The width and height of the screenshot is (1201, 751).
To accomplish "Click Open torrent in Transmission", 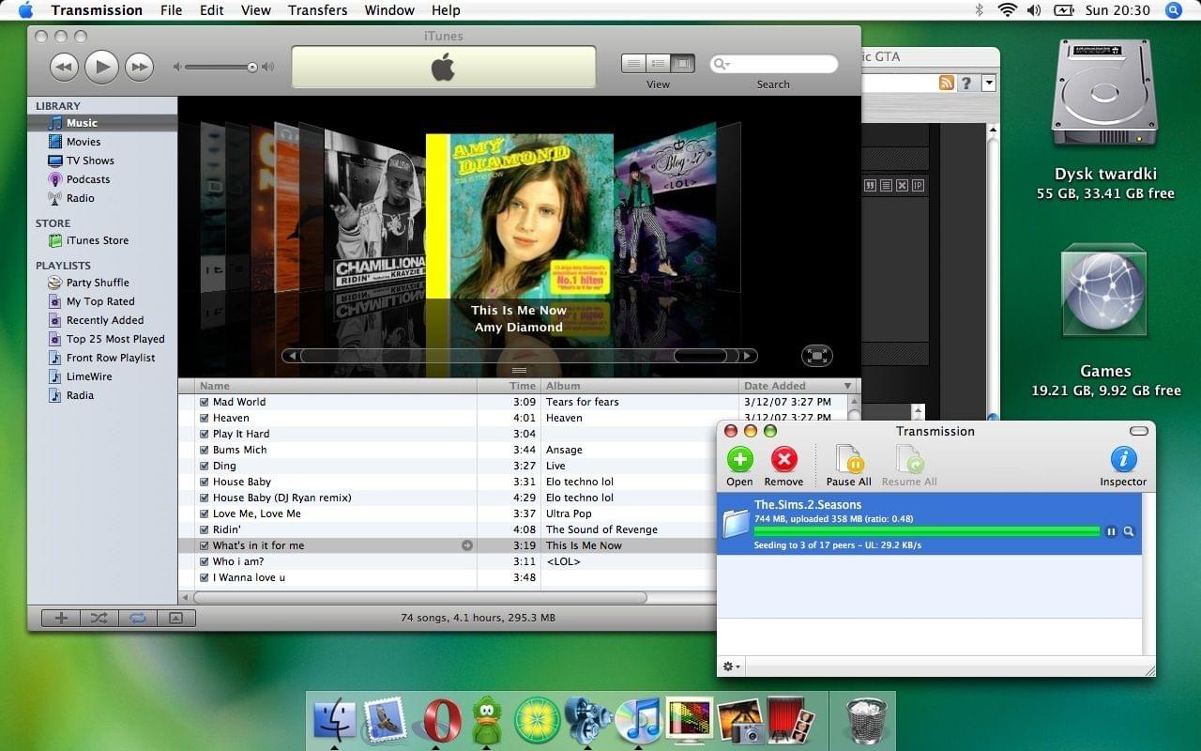I will (x=739, y=466).
